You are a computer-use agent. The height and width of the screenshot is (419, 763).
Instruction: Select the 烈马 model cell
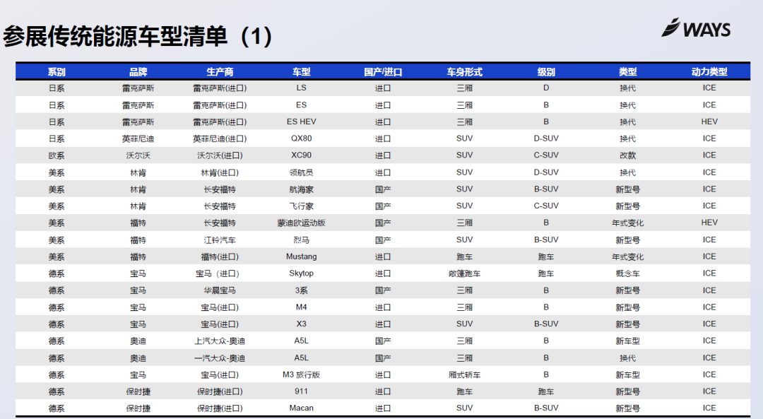(x=301, y=240)
